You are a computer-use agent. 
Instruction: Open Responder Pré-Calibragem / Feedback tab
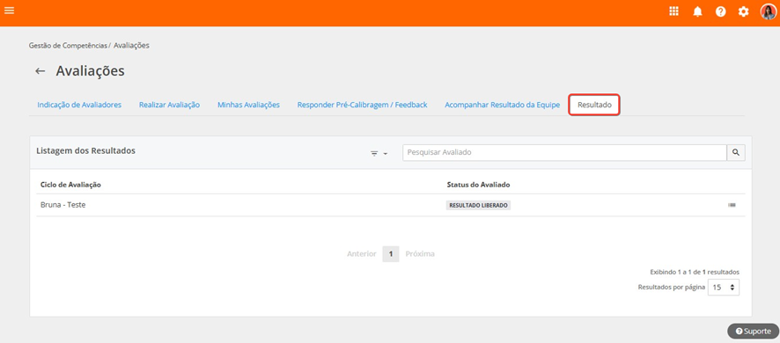(x=362, y=105)
